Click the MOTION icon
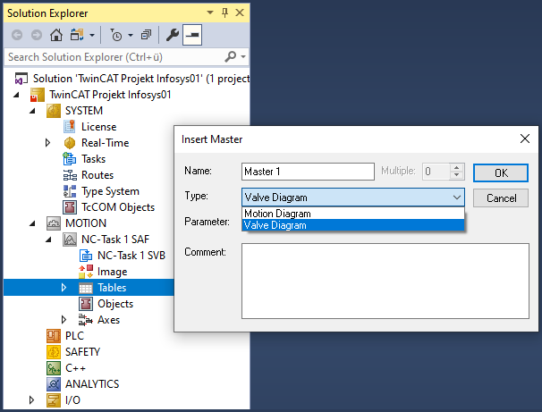This screenshot has height=412, width=542. [x=54, y=223]
